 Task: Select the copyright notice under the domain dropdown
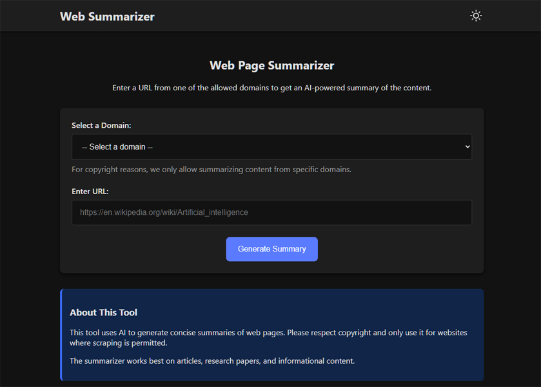[212, 169]
